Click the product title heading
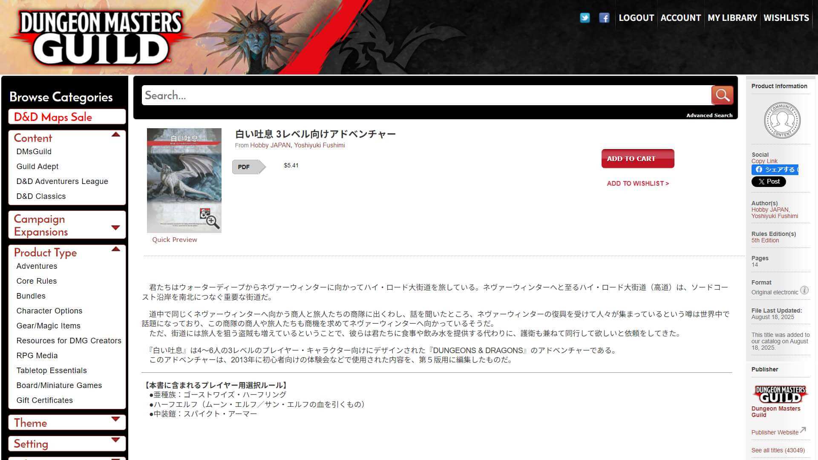This screenshot has width=818, height=460. coord(315,134)
